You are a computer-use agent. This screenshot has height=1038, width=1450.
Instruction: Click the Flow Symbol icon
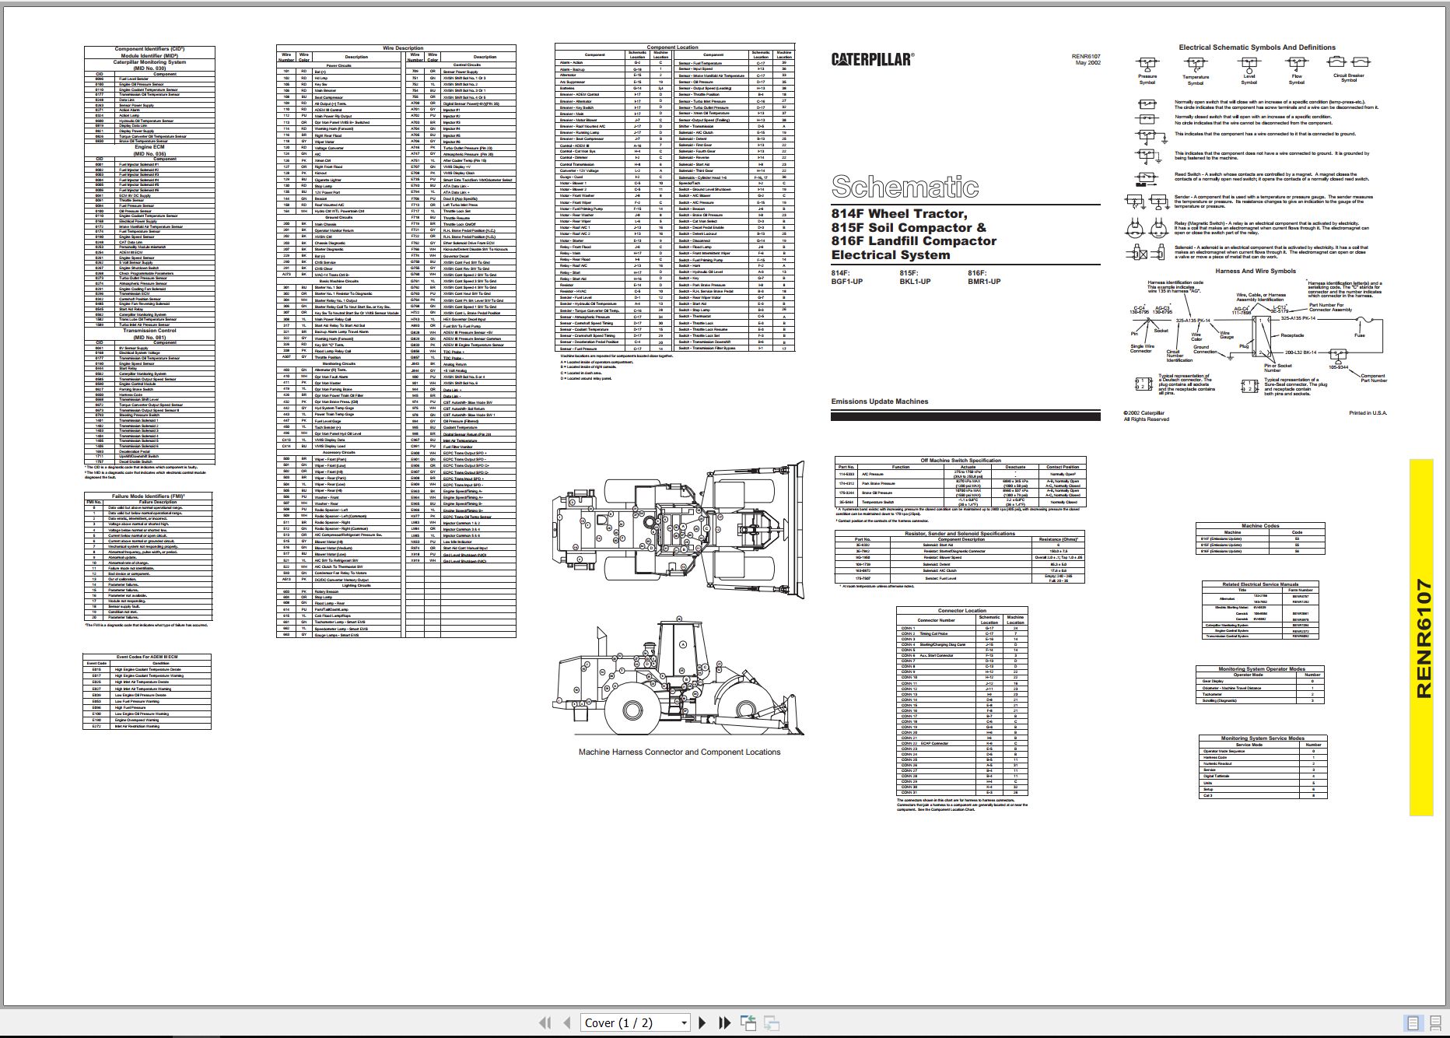click(1296, 64)
